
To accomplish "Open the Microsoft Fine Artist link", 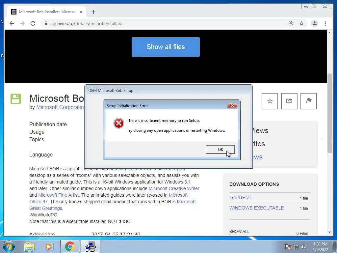I will coord(59,195).
